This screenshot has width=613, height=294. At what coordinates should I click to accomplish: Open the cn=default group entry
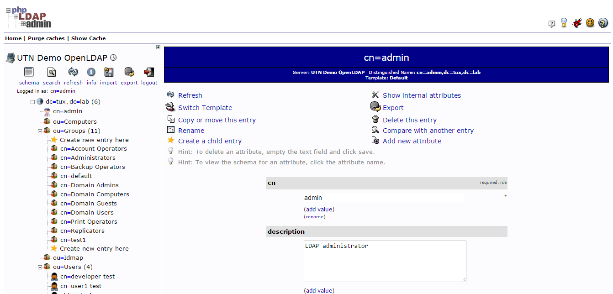(76, 176)
